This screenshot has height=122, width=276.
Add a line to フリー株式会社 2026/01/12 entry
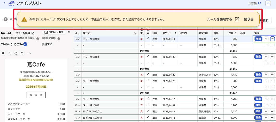pyautogui.click(x=266, y=99)
